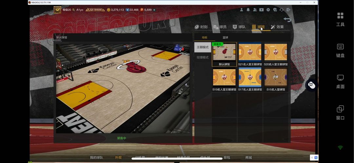Select 经理模式 (Manager mode)

coord(203,57)
